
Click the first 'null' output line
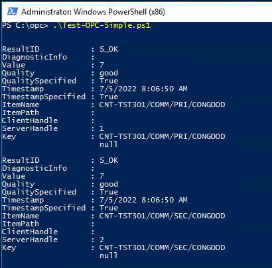(x=109, y=144)
